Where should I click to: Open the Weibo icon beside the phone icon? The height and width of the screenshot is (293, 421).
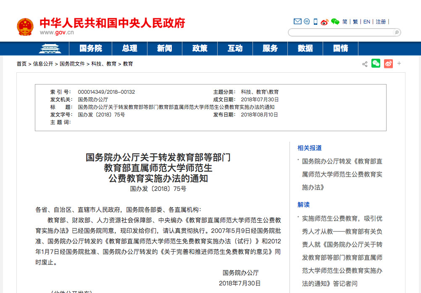[324, 22]
